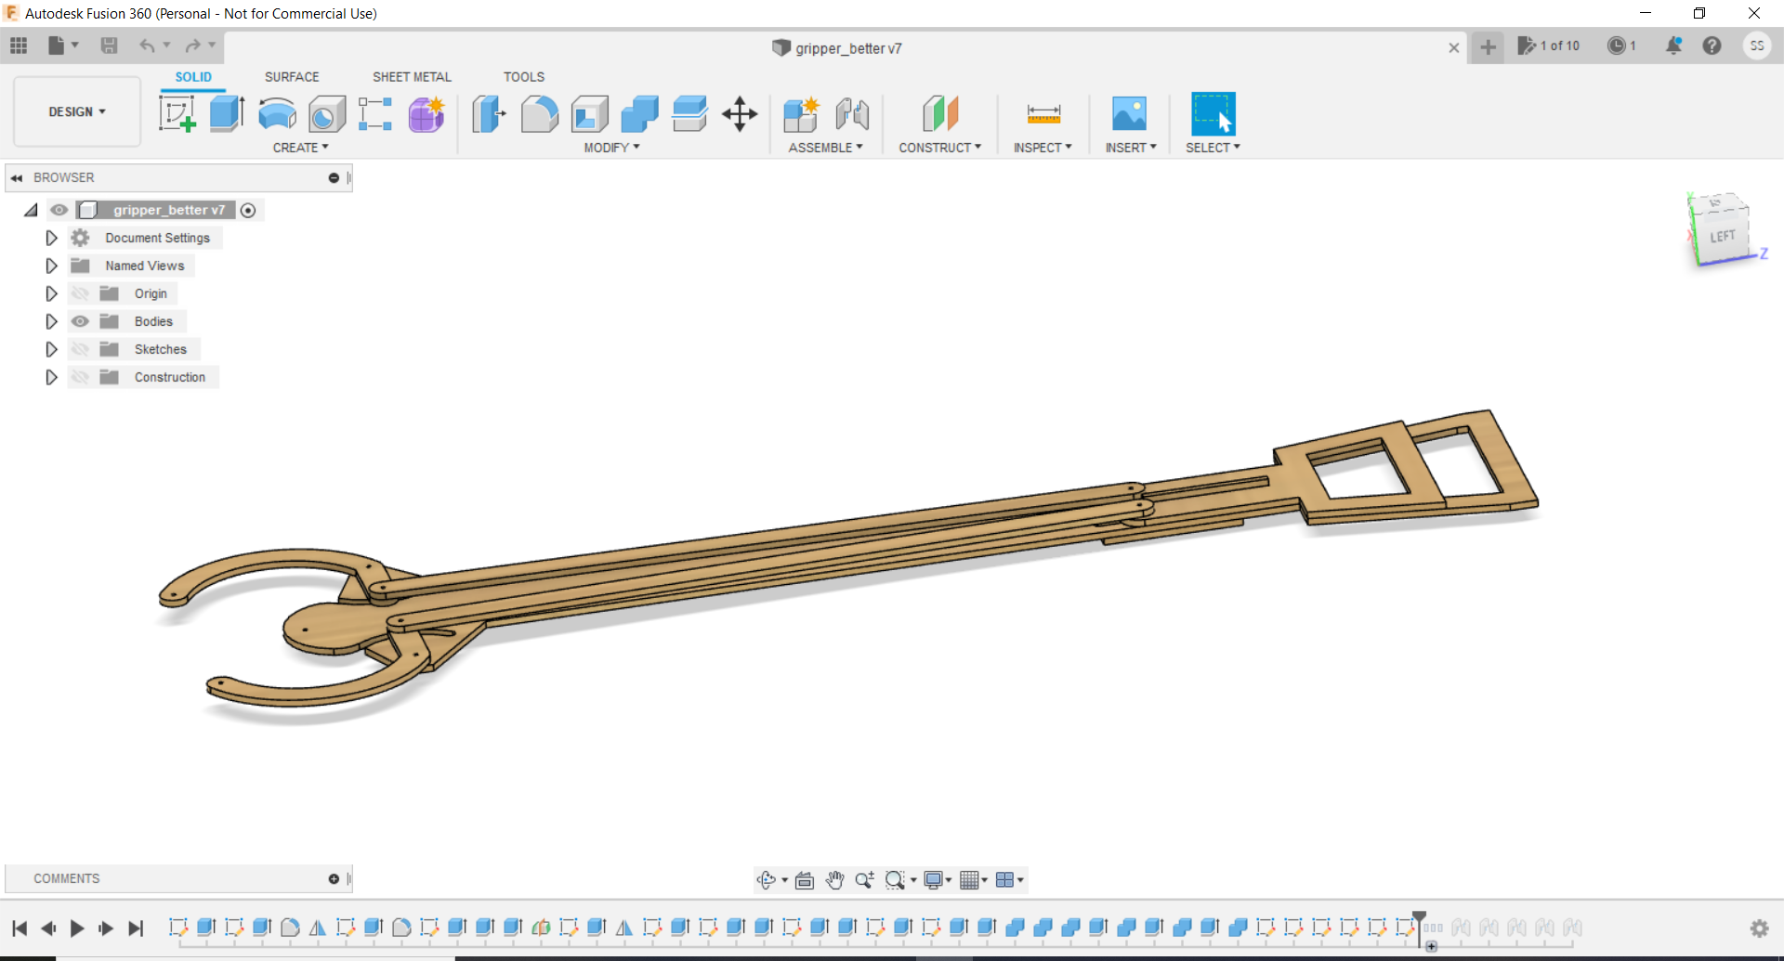Screen dimensions: 1784x961
Task: Insert a Decal image
Action: tap(1130, 114)
